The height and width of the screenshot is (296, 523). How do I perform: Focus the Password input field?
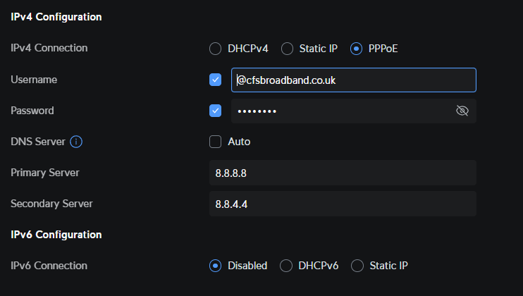[x=338, y=111]
